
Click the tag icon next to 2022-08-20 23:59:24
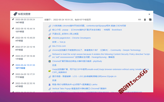(x=13, y=19)
